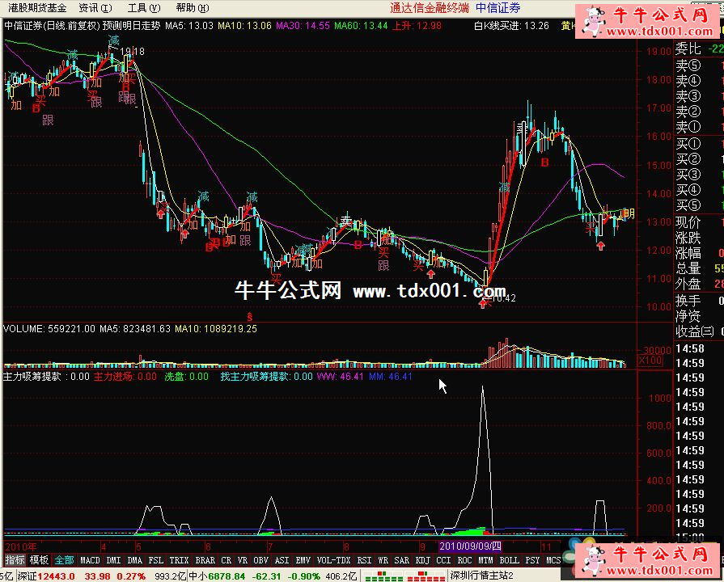The width and height of the screenshot is (724, 582).
Task: Click the red signal bars status icon
Action: click(x=426, y=576)
